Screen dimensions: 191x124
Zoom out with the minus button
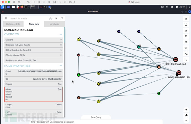coord(186,121)
